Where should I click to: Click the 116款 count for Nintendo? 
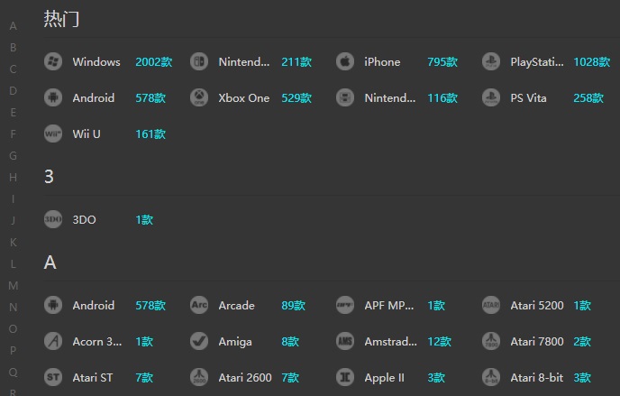point(442,97)
